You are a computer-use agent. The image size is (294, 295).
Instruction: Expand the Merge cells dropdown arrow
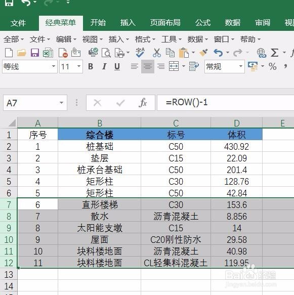click(x=184, y=66)
